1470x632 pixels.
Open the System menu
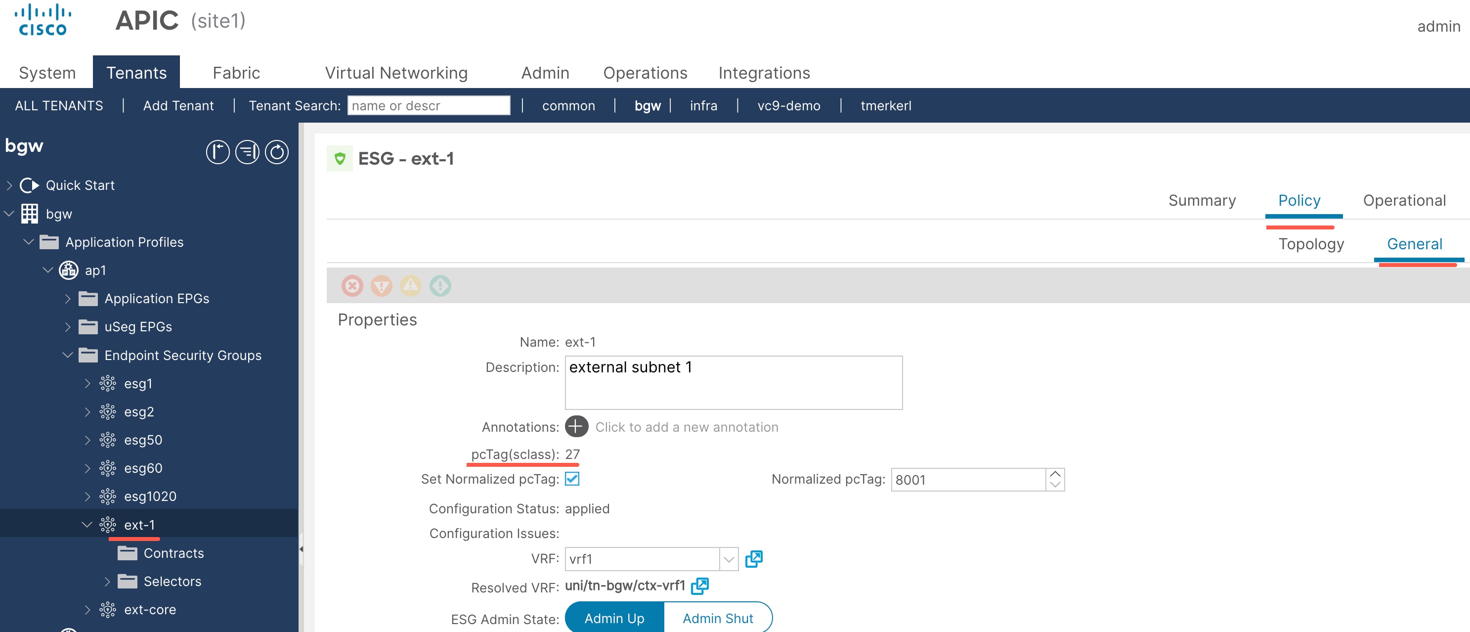(47, 73)
